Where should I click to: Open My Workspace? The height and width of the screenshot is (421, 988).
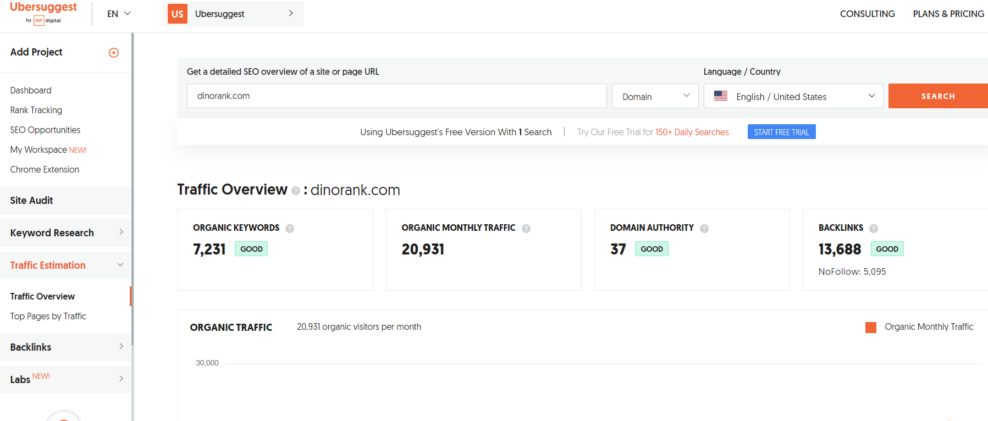point(48,149)
